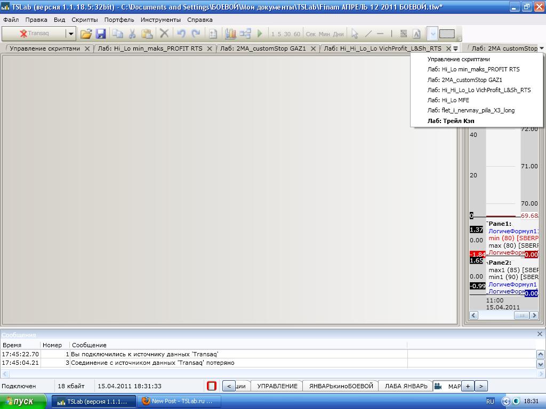
Task: Close the 2MA_customStop GAZ1 tab
Action: [314, 48]
